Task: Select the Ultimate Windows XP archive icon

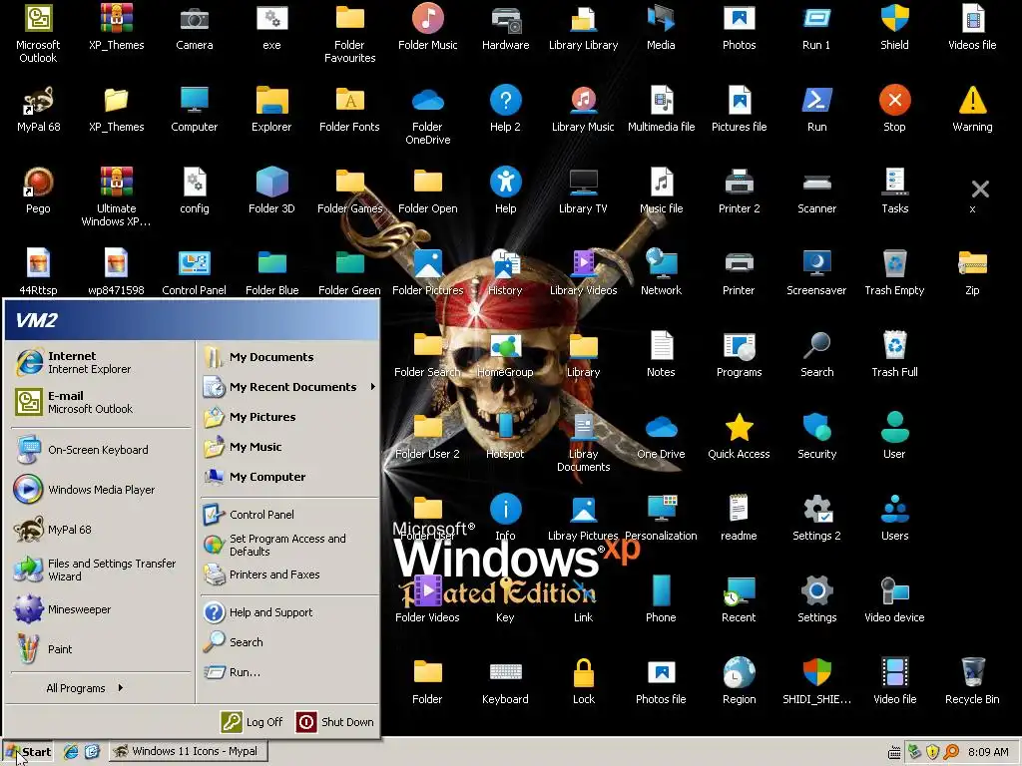Action: [116, 197]
